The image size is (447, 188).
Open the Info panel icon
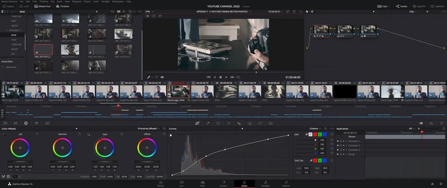pyautogui.click(x=442, y=123)
